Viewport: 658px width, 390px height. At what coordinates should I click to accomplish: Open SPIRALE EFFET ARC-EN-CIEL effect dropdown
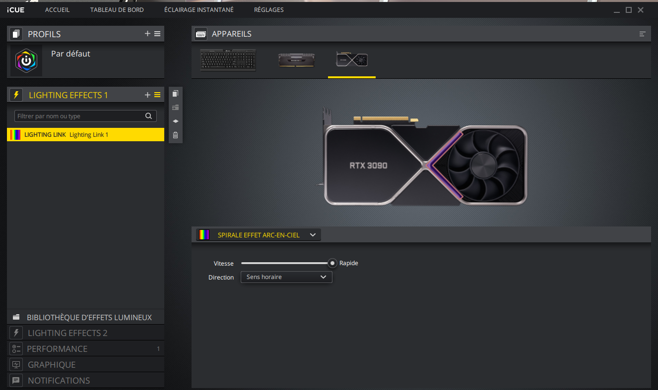pyautogui.click(x=259, y=235)
